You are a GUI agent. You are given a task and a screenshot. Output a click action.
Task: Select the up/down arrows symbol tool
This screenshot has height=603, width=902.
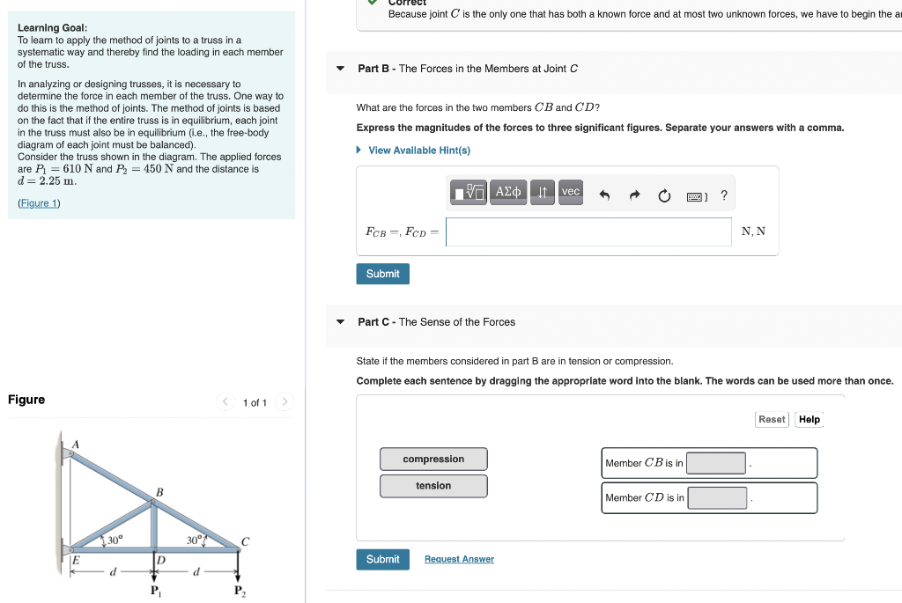point(542,192)
